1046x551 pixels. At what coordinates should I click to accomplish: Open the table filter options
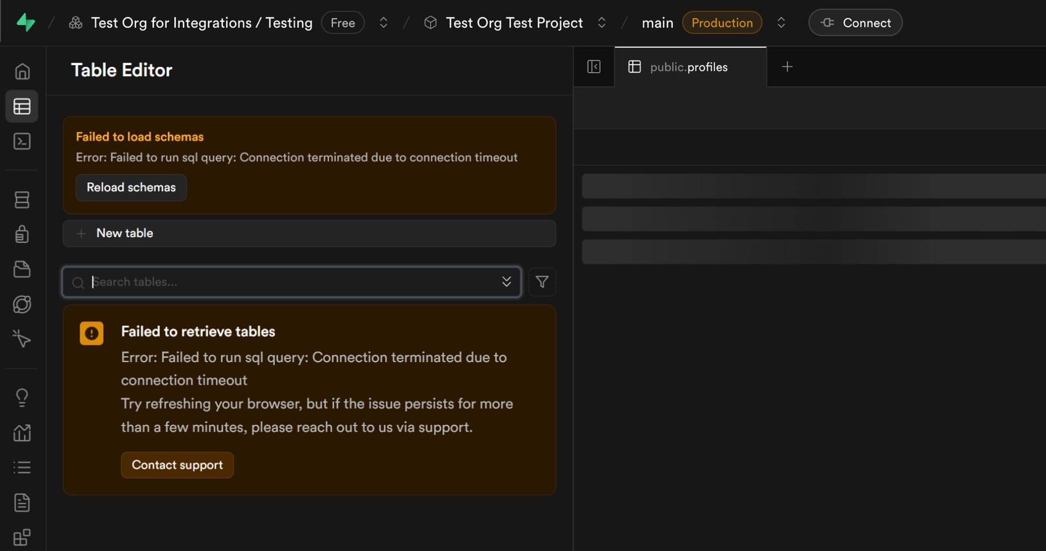[x=542, y=282]
